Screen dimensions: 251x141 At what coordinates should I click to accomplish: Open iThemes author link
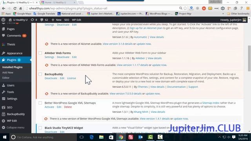tap(143, 87)
